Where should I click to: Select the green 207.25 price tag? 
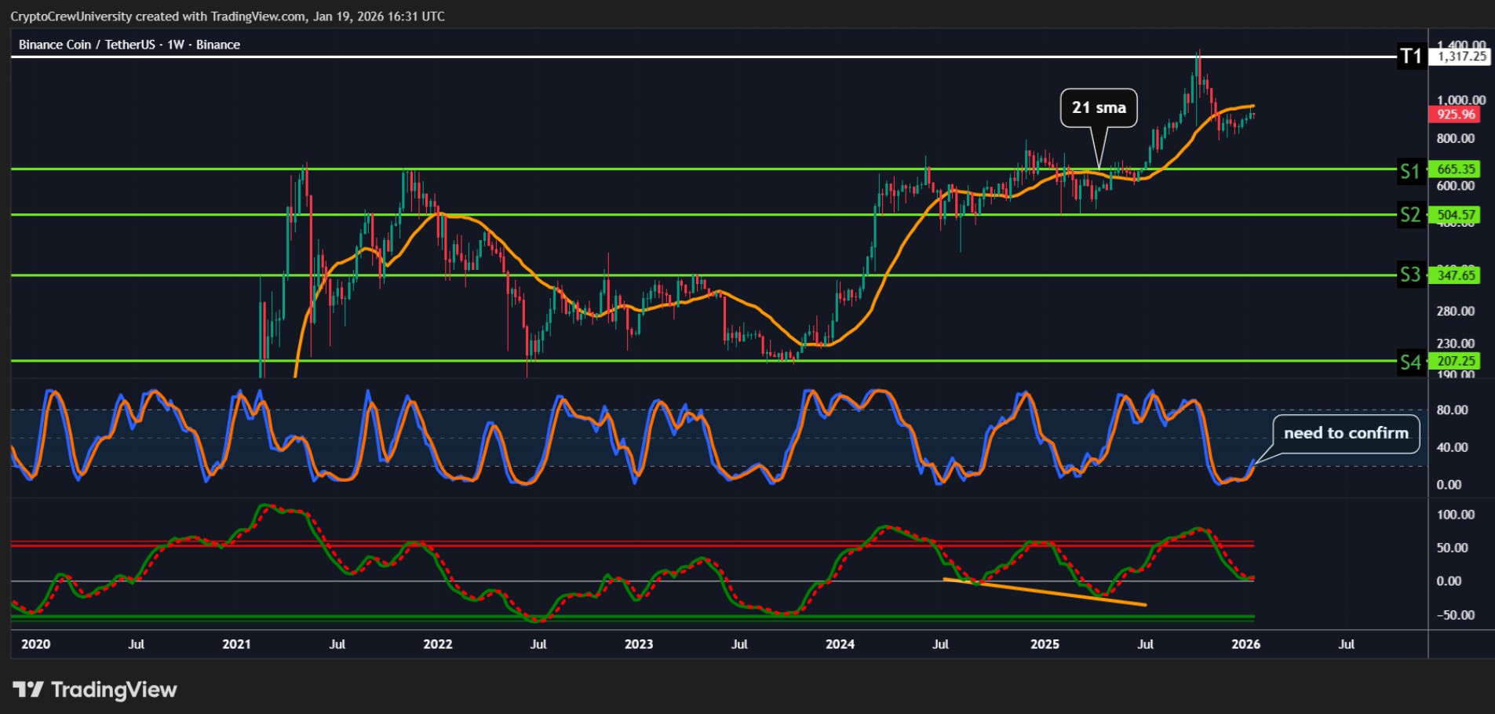1456,362
